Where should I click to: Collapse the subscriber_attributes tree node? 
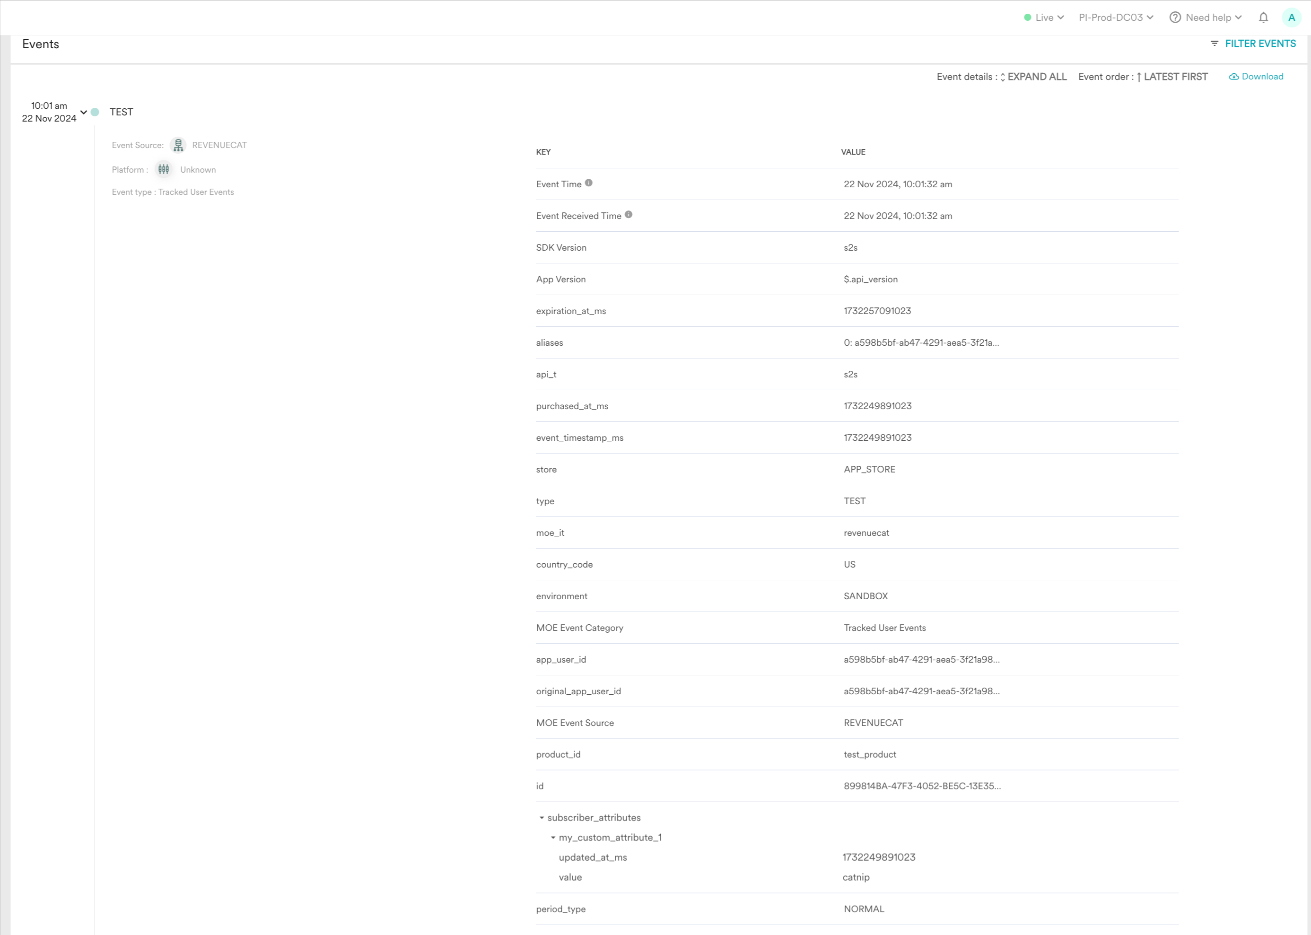542,818
